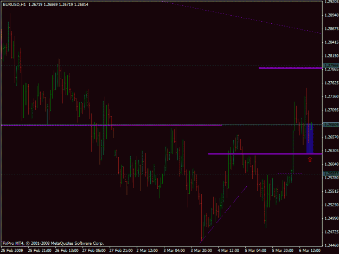The image size is (339, 254).
Task: Click the 27 Feb 05:00 time label
Action: [x=94, y=251]
